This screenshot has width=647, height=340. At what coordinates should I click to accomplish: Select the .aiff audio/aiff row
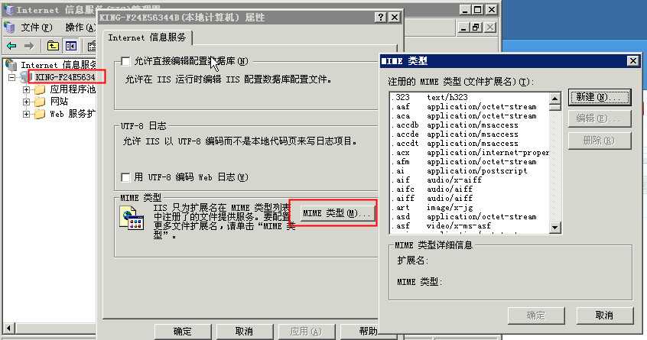(x=470, y=198)
